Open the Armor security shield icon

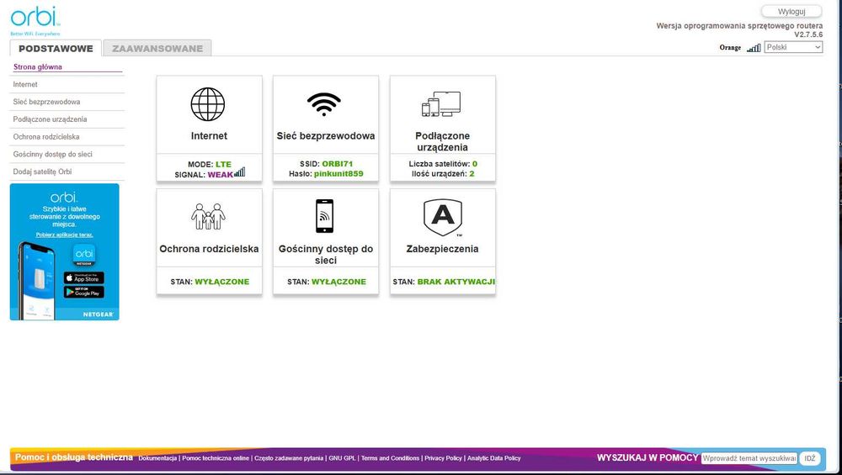coord(443,217)
